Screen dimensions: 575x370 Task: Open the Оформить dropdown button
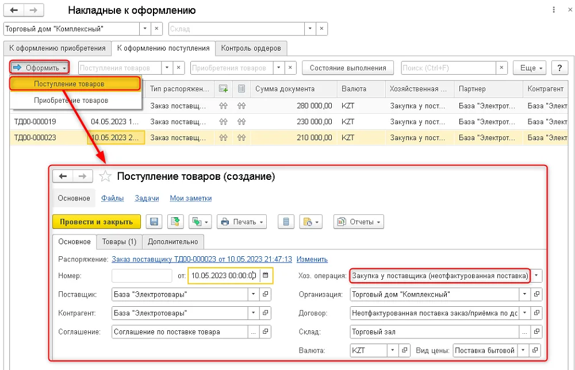[39, 68]
